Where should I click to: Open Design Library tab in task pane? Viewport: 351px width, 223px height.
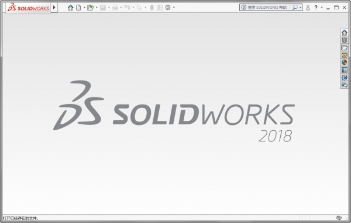point(345,40)
